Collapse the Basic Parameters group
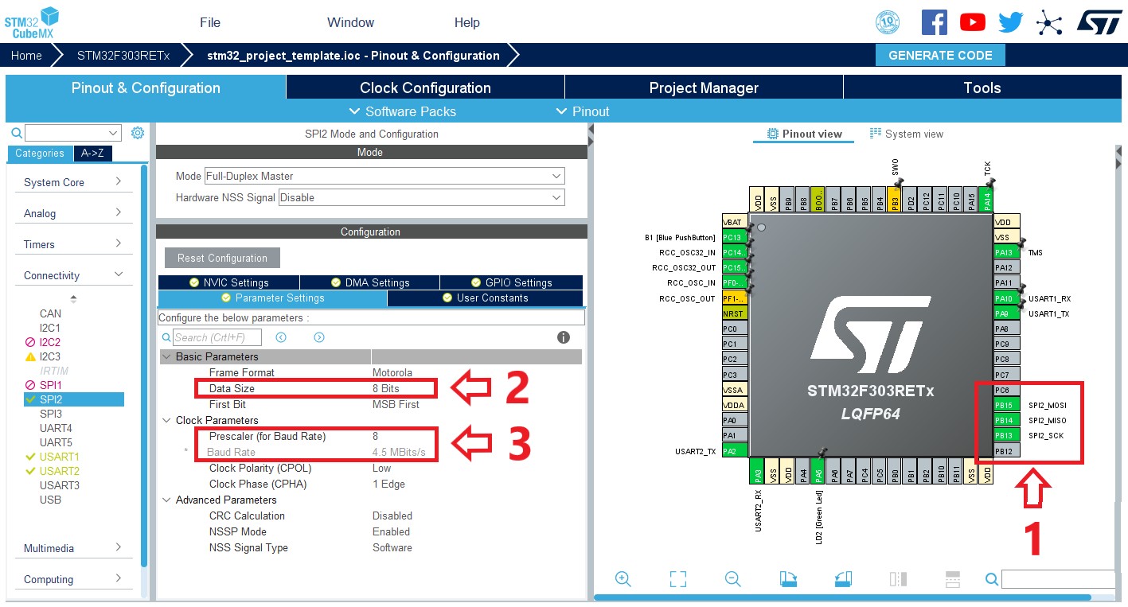This screenshot has height=607, width=1128. click(166, 356)
